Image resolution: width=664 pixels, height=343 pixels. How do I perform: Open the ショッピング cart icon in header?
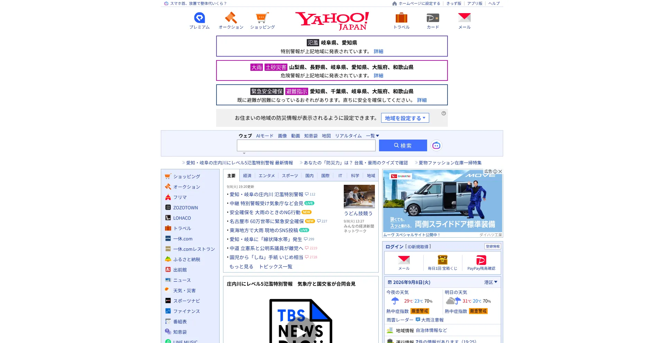(262, 18)
